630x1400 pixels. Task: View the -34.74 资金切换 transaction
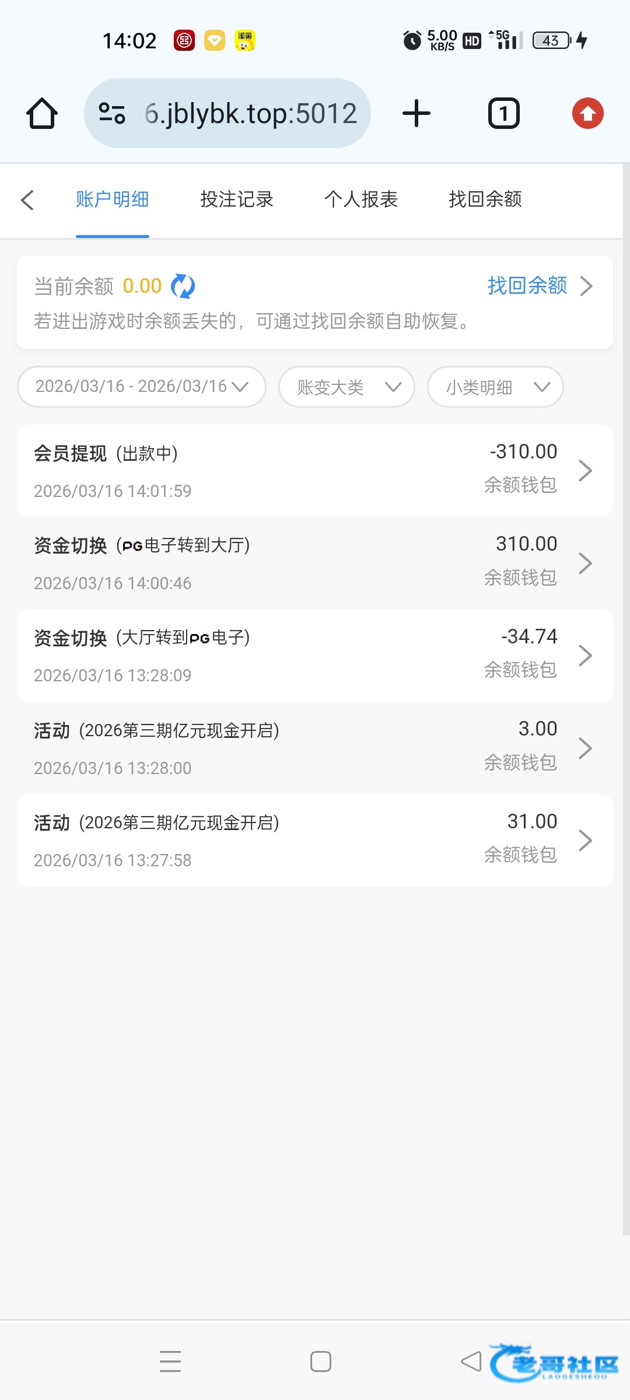tap(315, 656)
